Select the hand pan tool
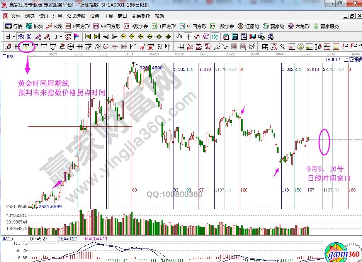The height and width of the screenshot is (262, 362). tap(179, 37)
